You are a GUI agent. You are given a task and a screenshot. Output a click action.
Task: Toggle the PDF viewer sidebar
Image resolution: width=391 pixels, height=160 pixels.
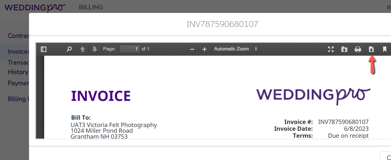(43, 50)
